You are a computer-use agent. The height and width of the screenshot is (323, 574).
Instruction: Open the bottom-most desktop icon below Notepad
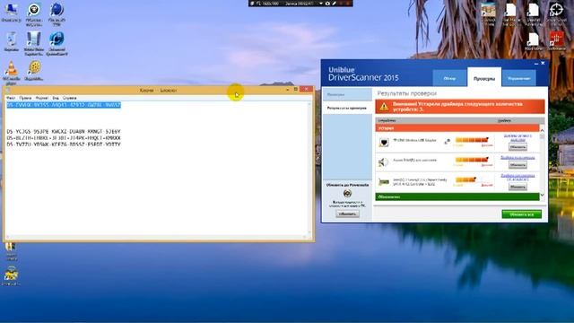click(x=11, y=275)
